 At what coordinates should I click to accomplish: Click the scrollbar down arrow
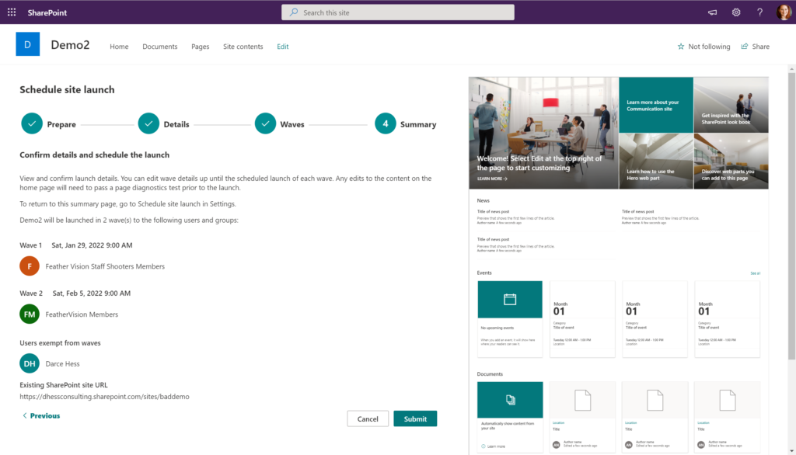[791, 450]
